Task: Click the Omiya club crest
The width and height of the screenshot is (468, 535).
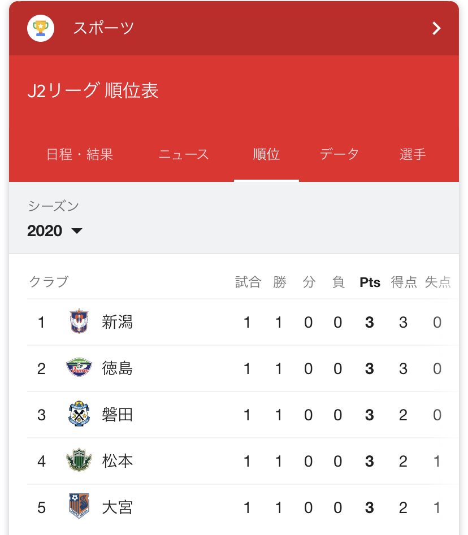Action: 79,507
